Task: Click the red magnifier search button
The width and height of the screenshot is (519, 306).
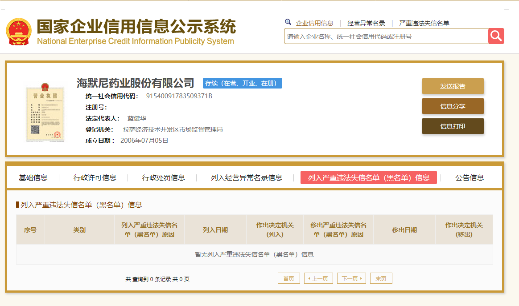Action: [x=496, y=36]
